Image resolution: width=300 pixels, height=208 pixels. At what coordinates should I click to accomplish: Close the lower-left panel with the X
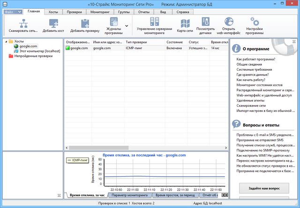pos(59,195)
